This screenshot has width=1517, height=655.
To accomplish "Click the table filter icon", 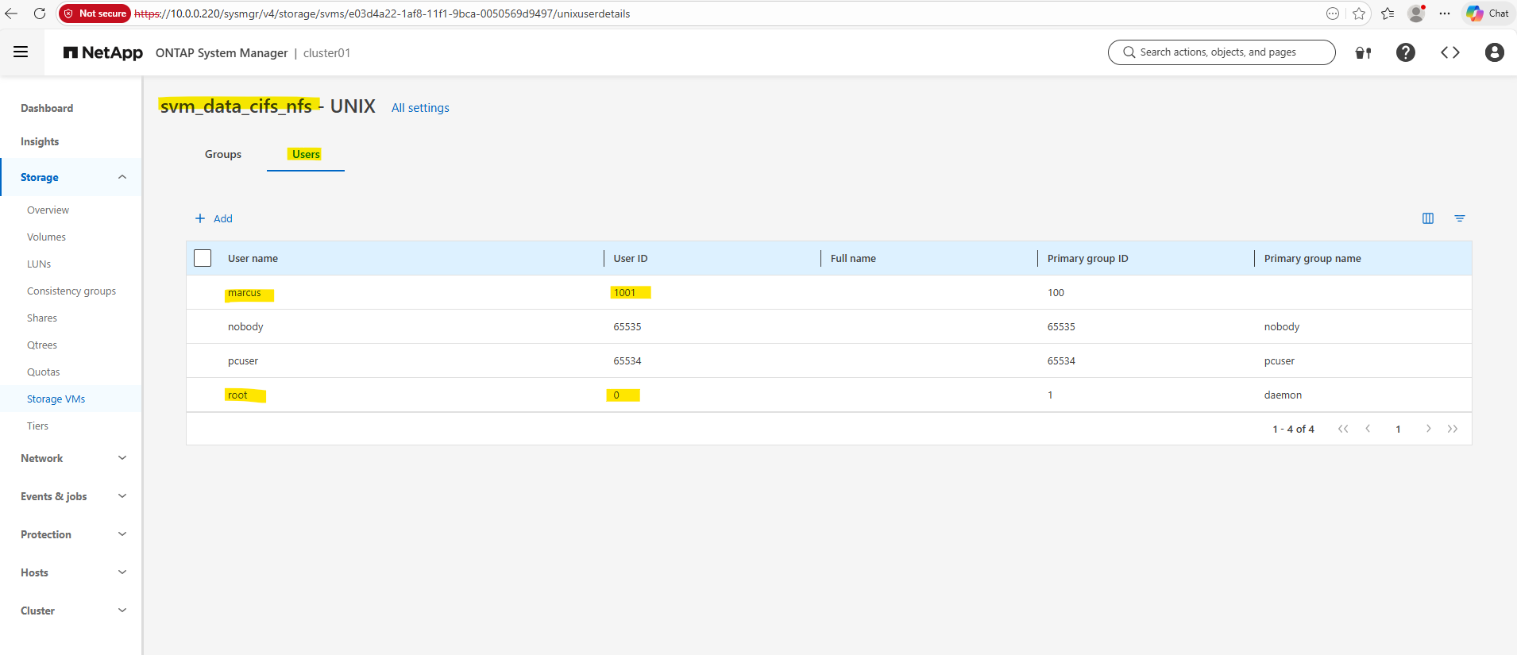I will point(1459,218).
